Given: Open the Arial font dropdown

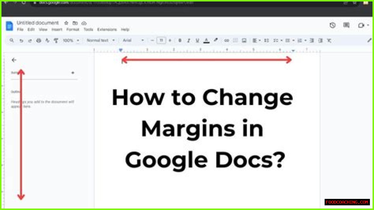Looking at the screenshot, I should (133, 41).
